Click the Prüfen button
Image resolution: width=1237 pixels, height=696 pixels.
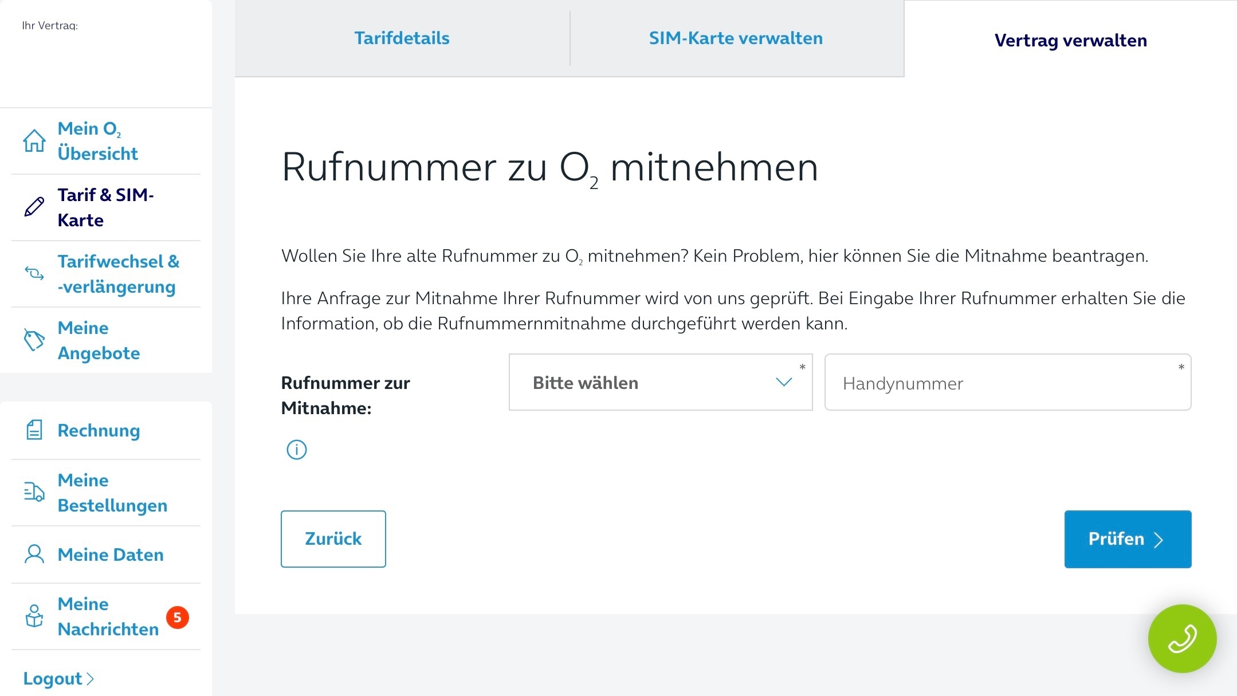[1128, 539]
